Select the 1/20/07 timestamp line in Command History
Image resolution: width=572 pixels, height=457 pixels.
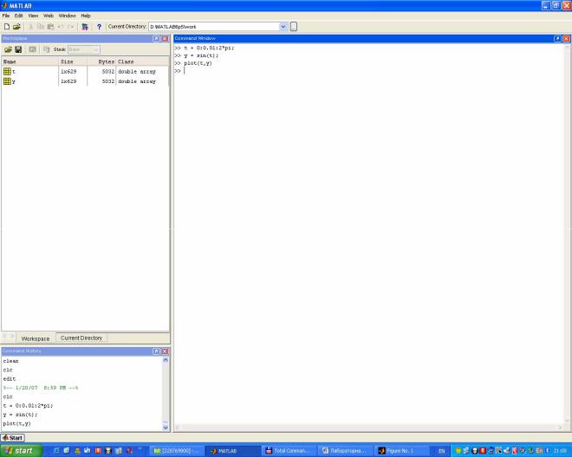[41, 388]
